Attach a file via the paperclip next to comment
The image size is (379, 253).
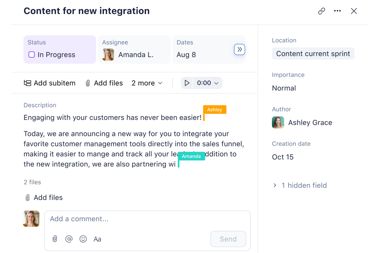(x=55, y=239)
